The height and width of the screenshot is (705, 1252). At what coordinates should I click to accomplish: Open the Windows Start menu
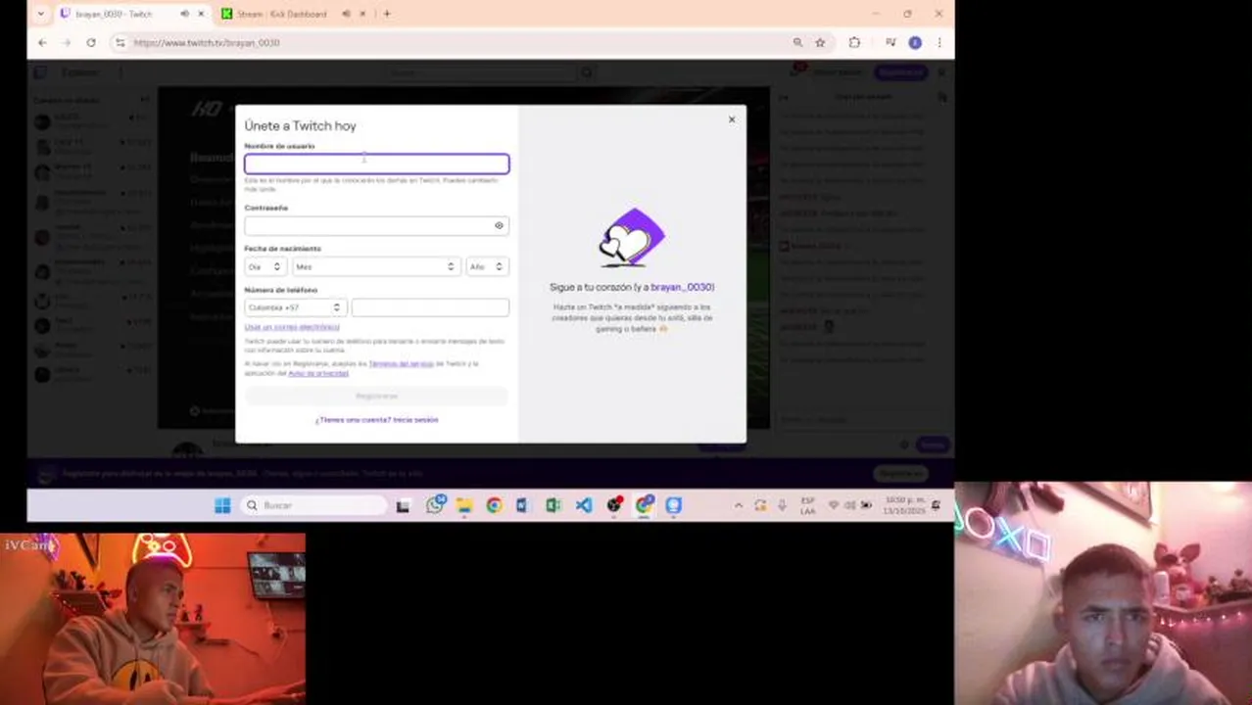[222, 505]
